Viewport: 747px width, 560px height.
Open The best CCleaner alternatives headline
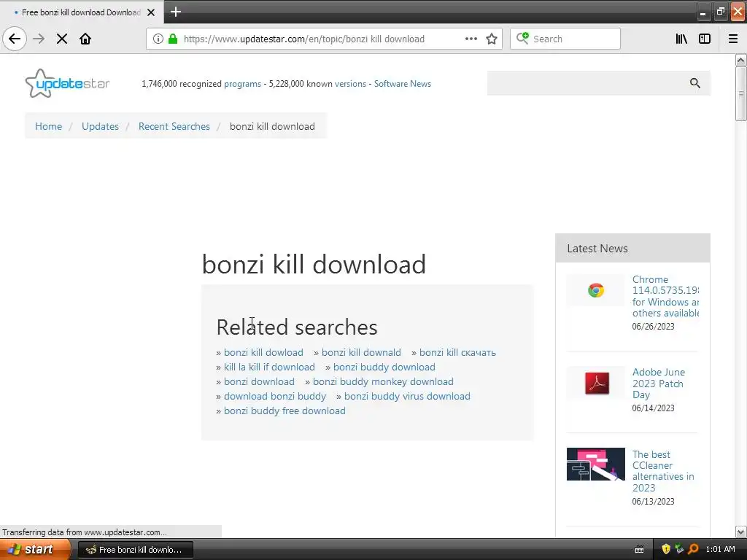[x=662, y=471]
